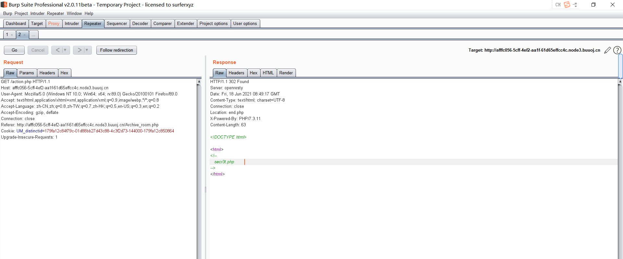
Task: Expand the back history dropdown arrow
Action: pyautogui.click(x=65, y=50)
